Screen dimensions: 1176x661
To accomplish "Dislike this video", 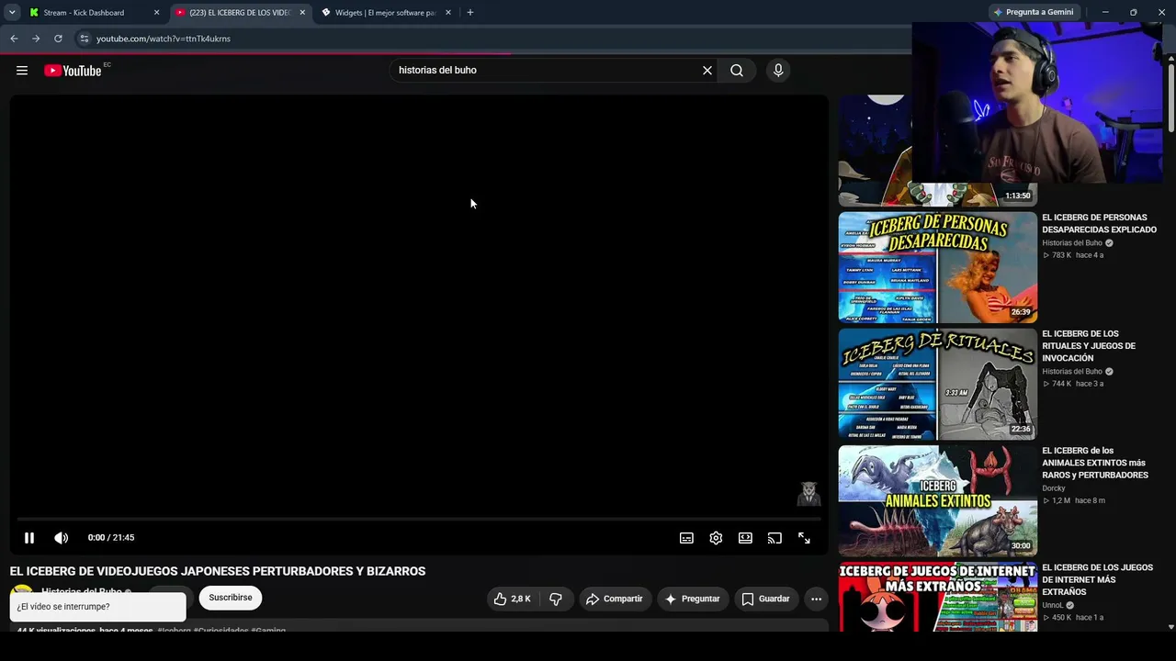I will tap(556, 599).
